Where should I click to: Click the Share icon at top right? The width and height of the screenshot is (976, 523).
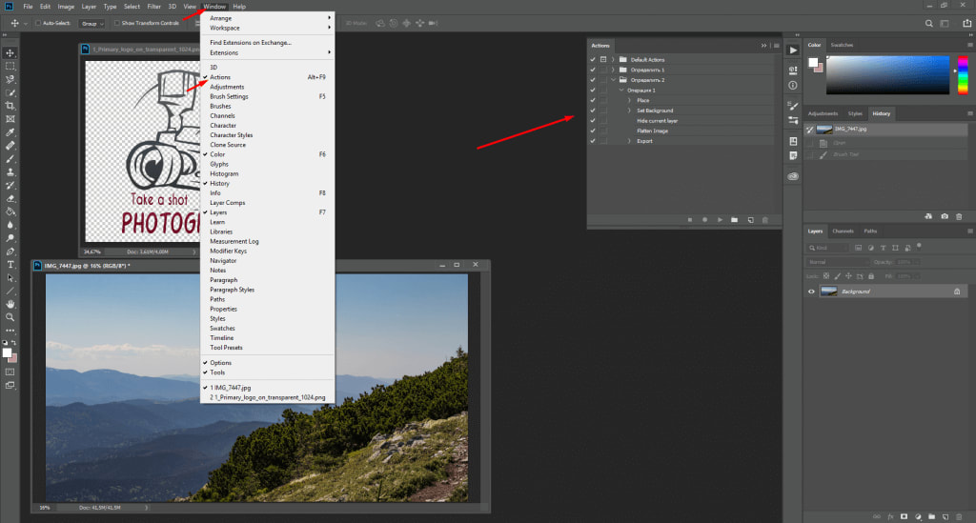966,23
